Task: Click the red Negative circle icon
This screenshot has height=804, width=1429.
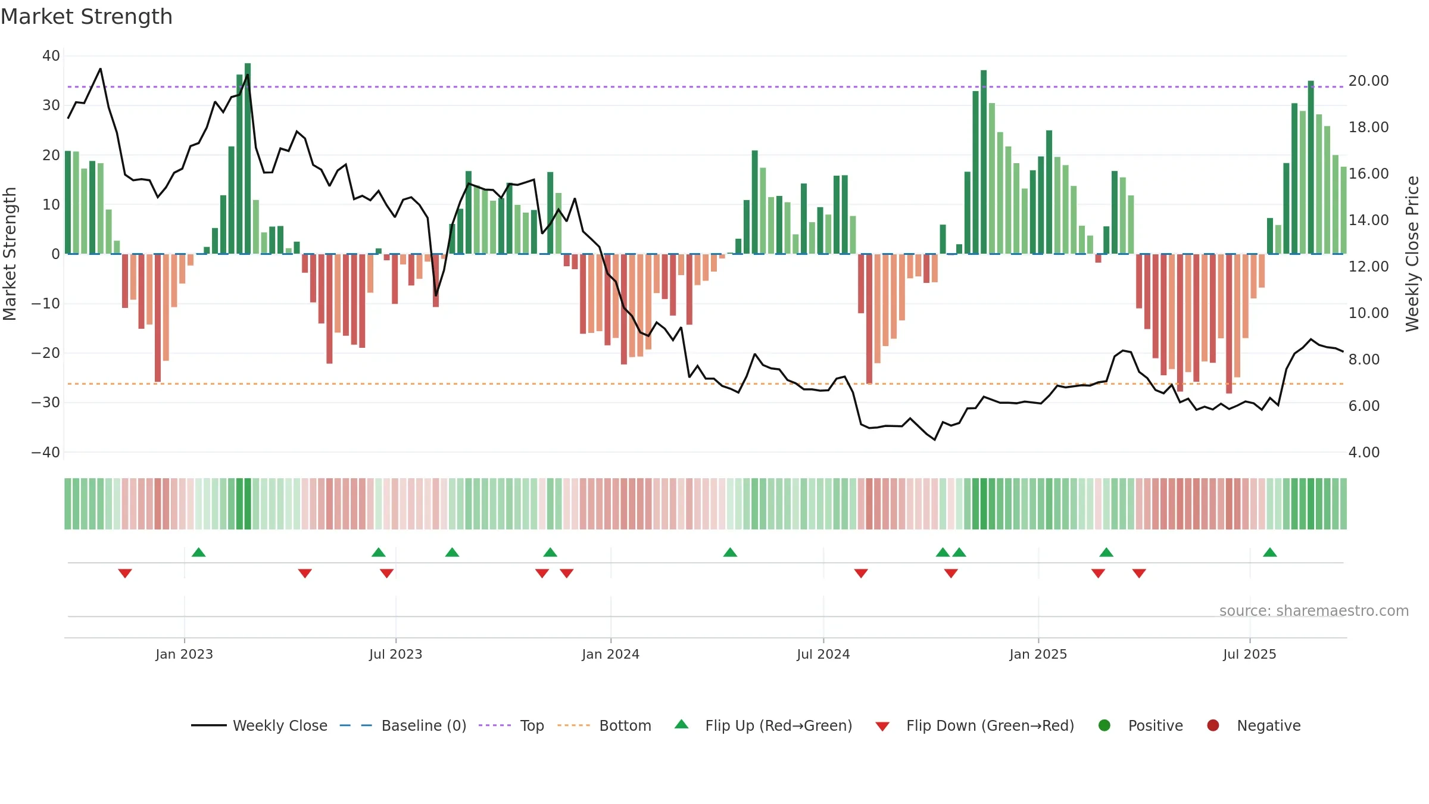Action: [1213, 725]
